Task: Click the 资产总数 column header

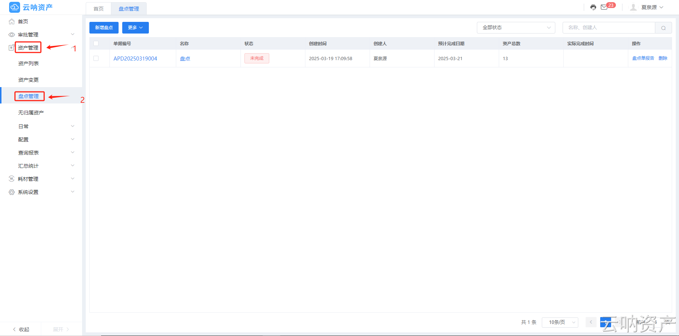Action: click(x=512, y=44)
